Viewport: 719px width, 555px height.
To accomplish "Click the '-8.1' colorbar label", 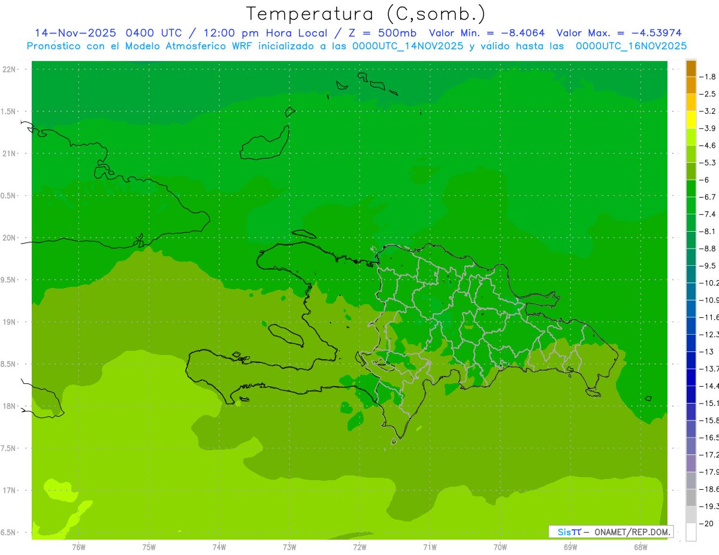I will (x=708, y=231).
